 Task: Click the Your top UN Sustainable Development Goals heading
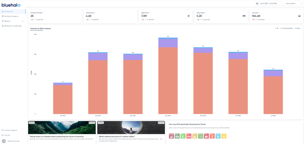[187, 124]
